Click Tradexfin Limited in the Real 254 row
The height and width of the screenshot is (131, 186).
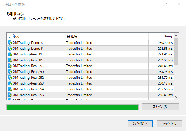point(79,89)
